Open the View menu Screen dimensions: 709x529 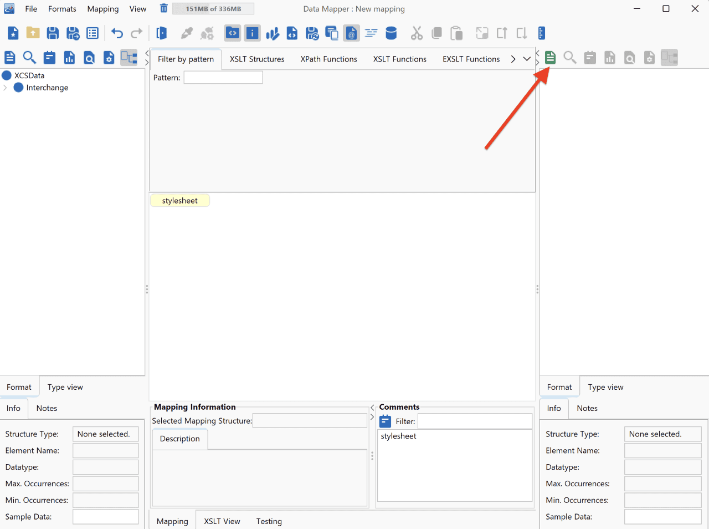coord(138,9)
